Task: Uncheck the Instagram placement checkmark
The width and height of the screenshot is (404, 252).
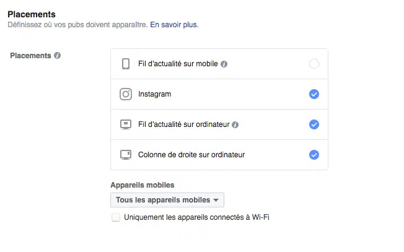Action: (314, 94)
